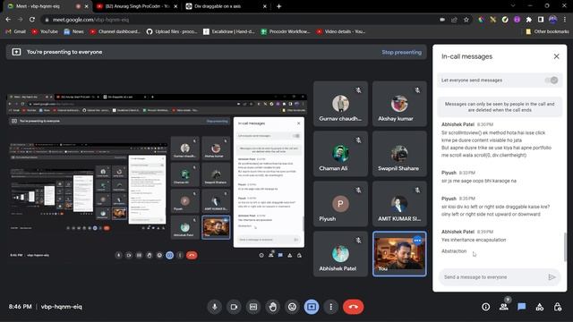Open Excalidraw bookmark
The image size is (573, 322).
(x=229, y=32)
